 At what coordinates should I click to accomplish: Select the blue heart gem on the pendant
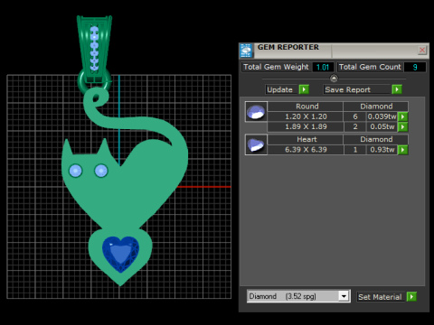[121, 255]
